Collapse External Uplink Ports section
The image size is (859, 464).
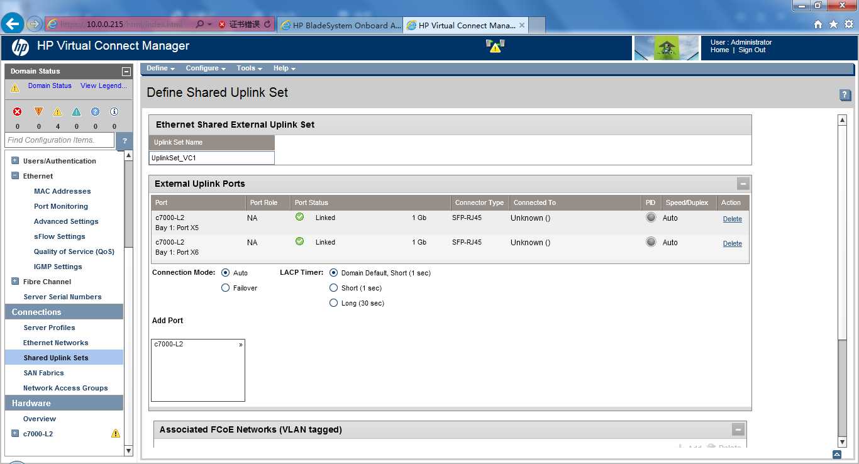click(743, 184)
